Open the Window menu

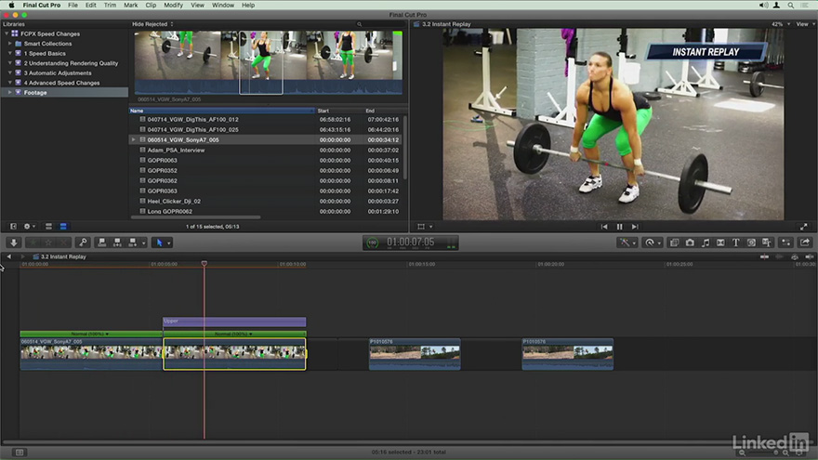(223, 6)
